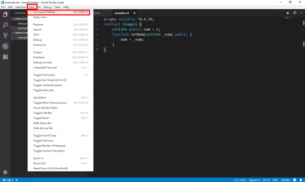305x182 pixels.
Task: Open the editor's More Actions ellipsis
Action: click(x=301, y=13)
